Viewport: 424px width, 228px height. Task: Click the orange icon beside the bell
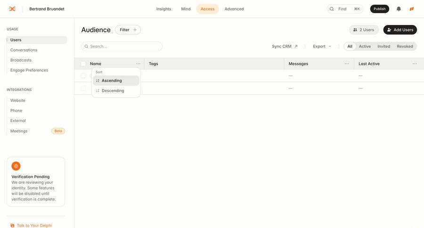pyautogui.click(x=411, y=9)
